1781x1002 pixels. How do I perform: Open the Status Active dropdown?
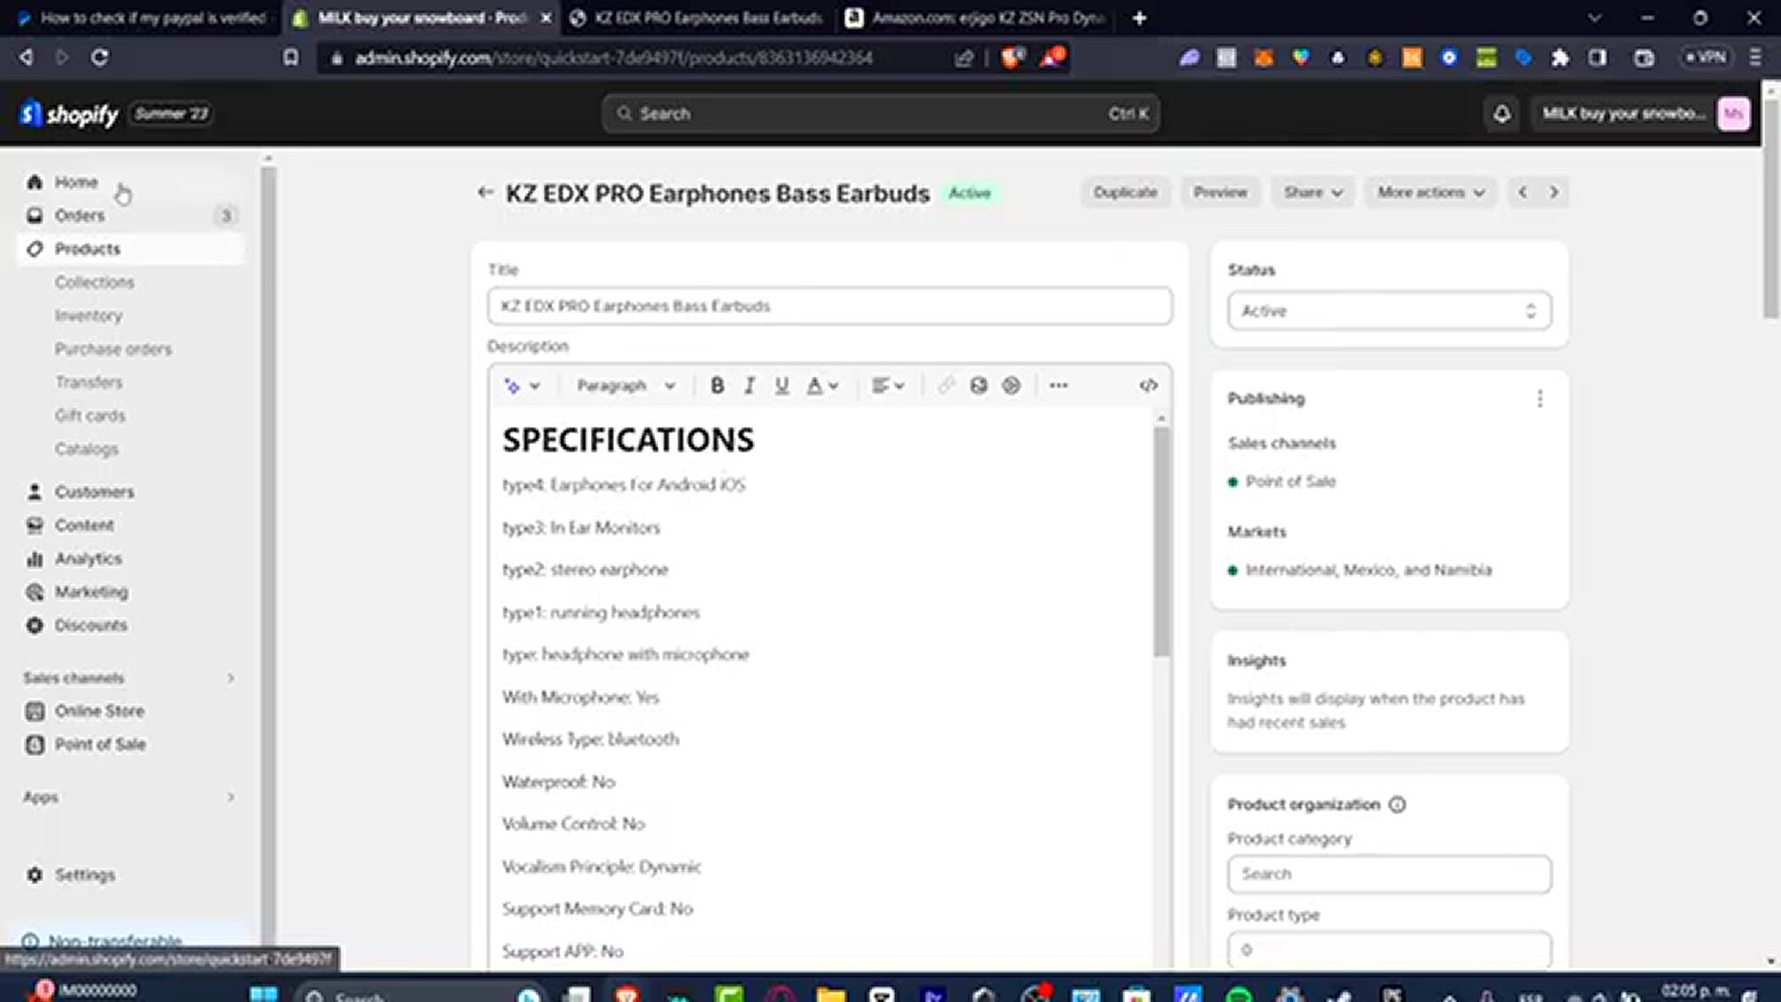(1389, 311)
